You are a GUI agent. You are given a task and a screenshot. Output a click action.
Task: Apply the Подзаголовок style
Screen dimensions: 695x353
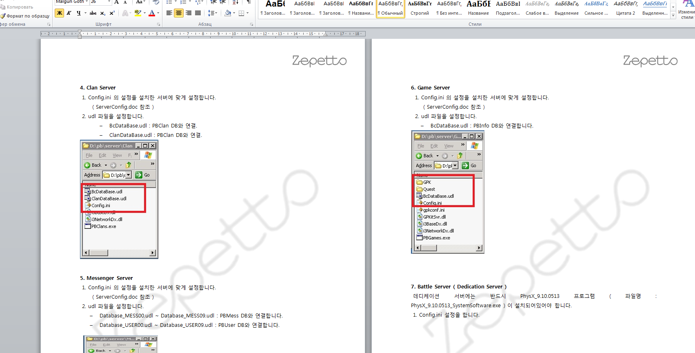click(508, 9)
